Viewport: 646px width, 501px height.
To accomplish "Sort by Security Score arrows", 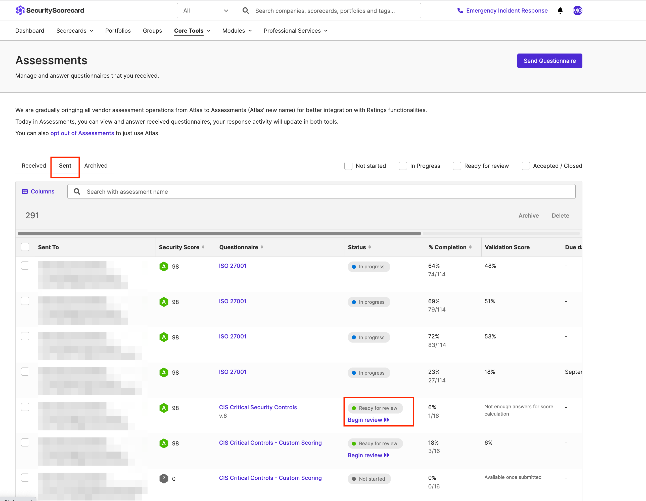I will (x=203, y=247).
